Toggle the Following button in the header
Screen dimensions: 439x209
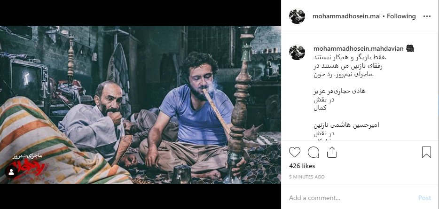click(401, 16)
